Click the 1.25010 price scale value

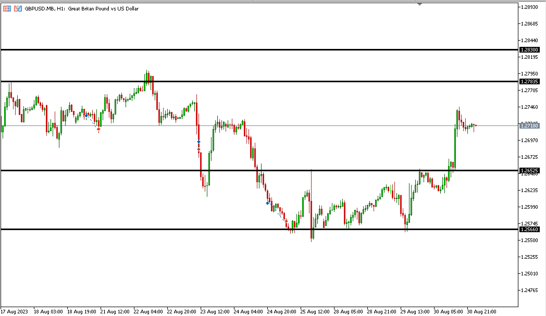pyautogui.click(x=529, y=273)
